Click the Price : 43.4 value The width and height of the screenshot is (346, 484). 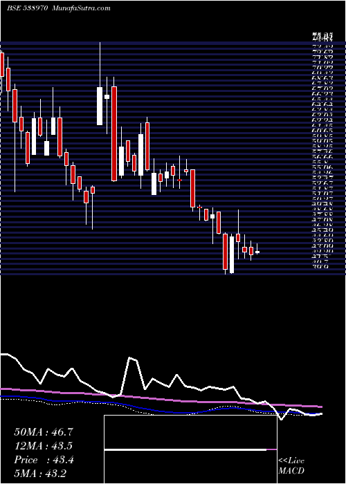pos(44,460)
